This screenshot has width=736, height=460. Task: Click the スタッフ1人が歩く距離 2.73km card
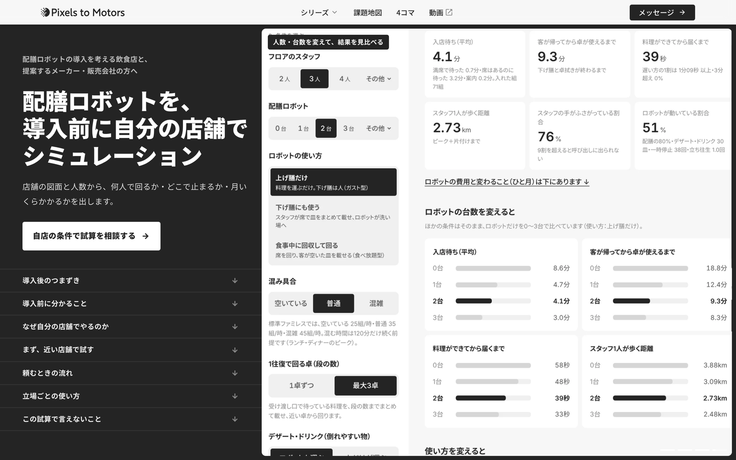[475, 135]
